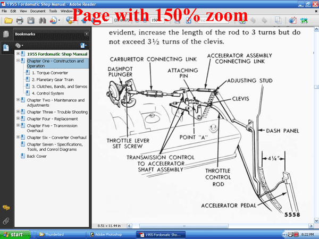
Task: Open bookmark options gear menu
Action: pyautogui.click(x=19, y=46)
